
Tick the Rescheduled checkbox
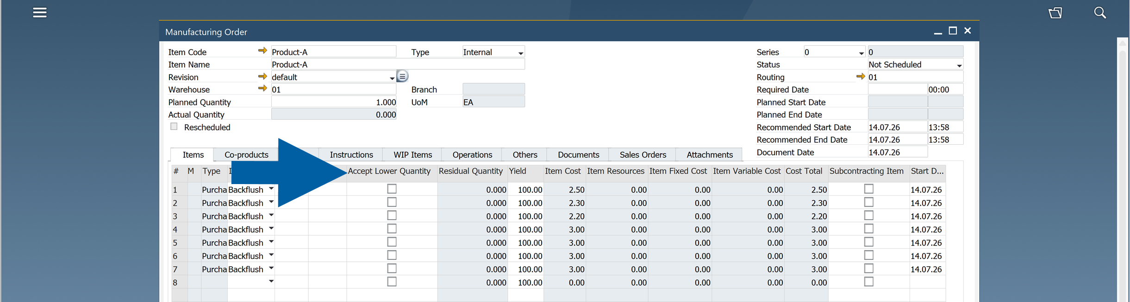[x=174, y=127]
